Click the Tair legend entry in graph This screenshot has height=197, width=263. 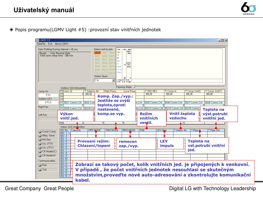coord(118,61)
